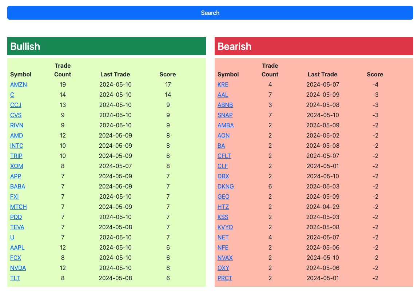Click the Bearish Trade Count column header
This screenshot has width=418, height=294.
(270, 70)
